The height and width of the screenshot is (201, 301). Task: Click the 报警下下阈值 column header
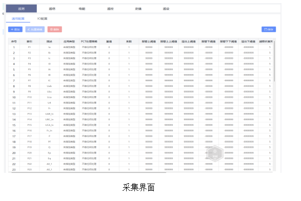228,41
